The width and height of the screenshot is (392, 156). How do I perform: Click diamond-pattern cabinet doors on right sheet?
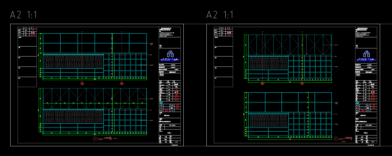pyautogui.click(x=290, y=45)
